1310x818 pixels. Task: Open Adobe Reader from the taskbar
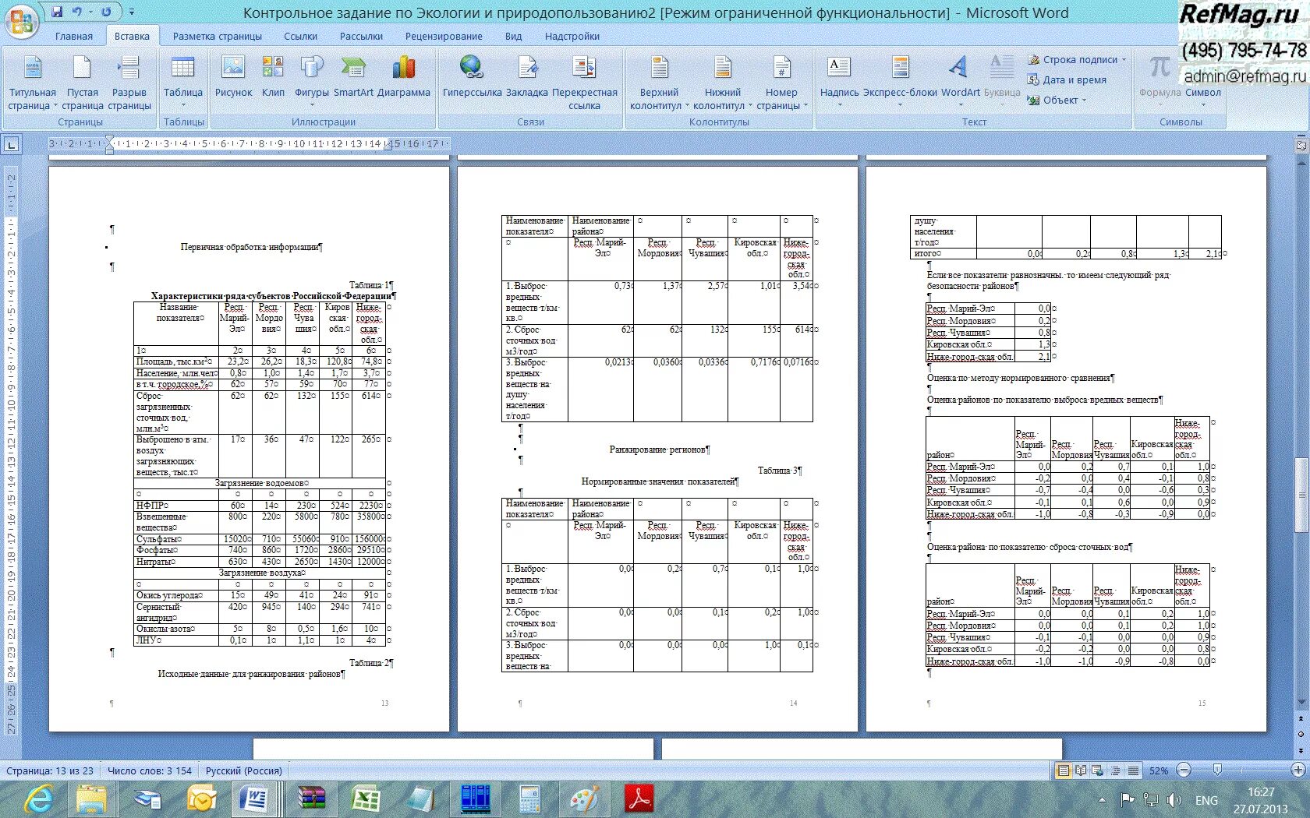[639, 799]
